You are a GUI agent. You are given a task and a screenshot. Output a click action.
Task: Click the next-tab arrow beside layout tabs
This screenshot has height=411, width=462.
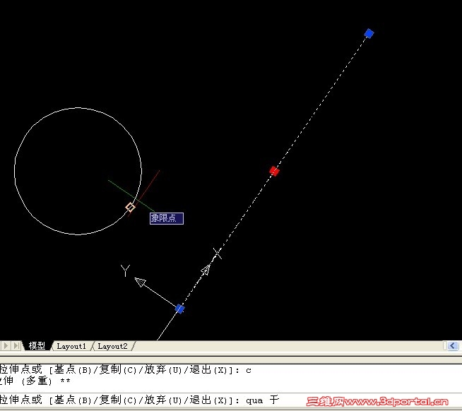pos(6,345)
